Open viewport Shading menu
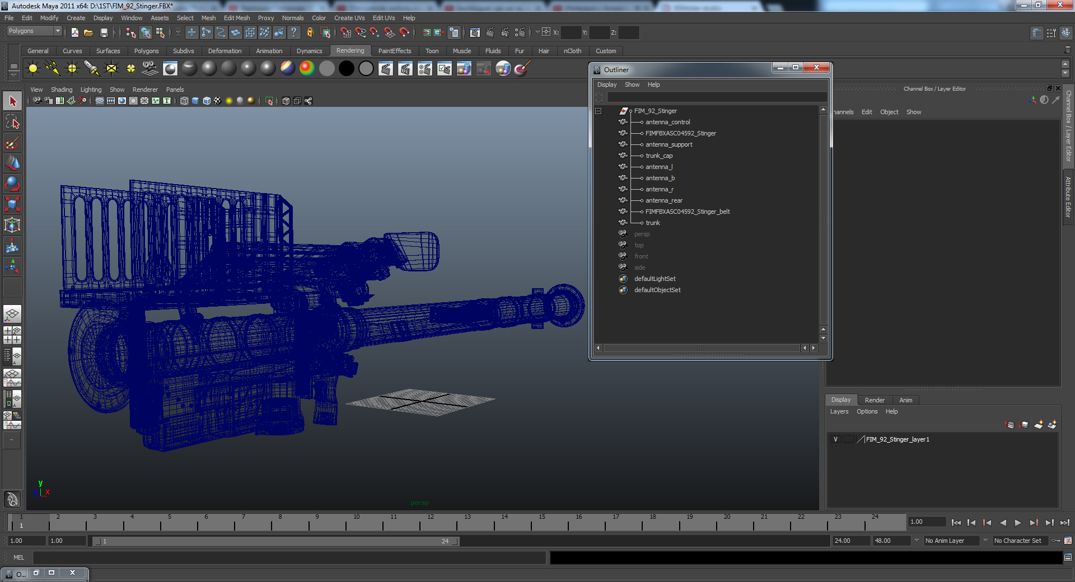Image resolution: width=1075 pixels, height=582 pixels. (x=62, y=90)
